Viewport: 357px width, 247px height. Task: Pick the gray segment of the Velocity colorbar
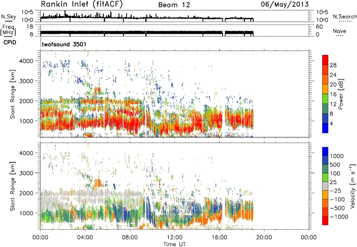tap(325, 186)
